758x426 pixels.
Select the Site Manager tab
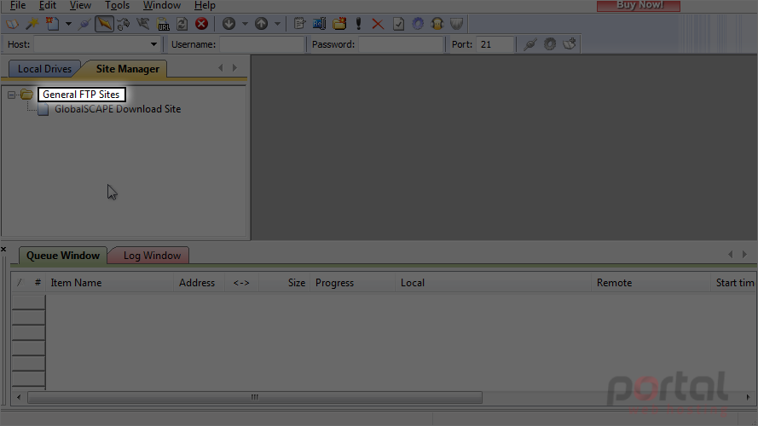[x=127, y=68]
